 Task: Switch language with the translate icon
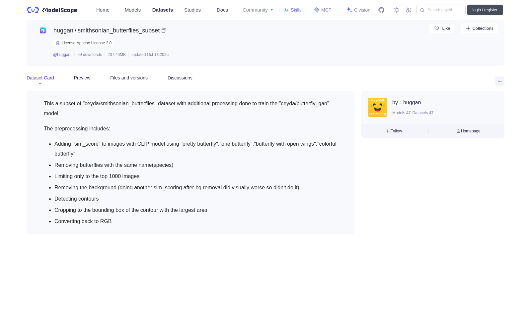click(x=409, y=10)
